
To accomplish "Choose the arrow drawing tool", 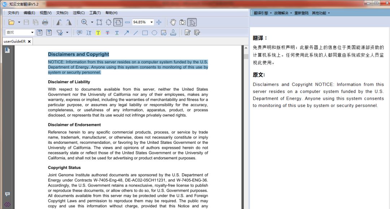I will [127, 33].
